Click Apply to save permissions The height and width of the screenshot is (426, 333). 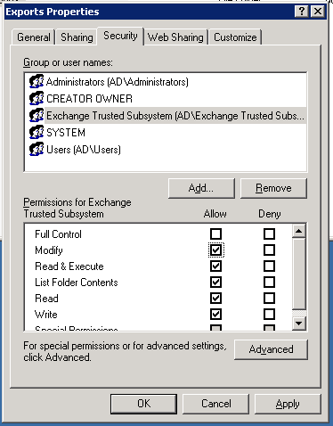pyautogui.click(x=288, y=404)
